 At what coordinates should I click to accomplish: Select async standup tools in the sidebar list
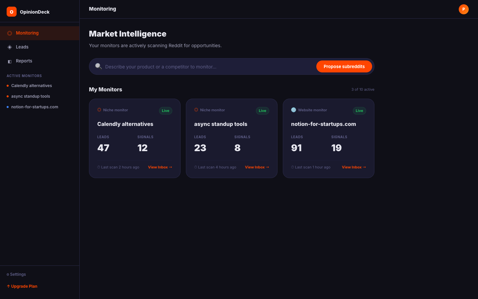click(x=31, y=96)
